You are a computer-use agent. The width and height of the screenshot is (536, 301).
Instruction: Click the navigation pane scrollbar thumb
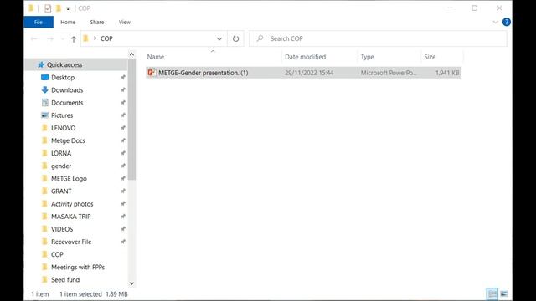(x=131, y=120)
